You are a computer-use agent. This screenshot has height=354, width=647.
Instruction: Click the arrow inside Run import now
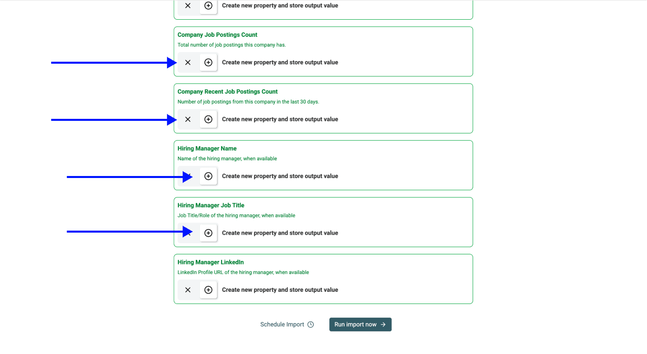383,324
